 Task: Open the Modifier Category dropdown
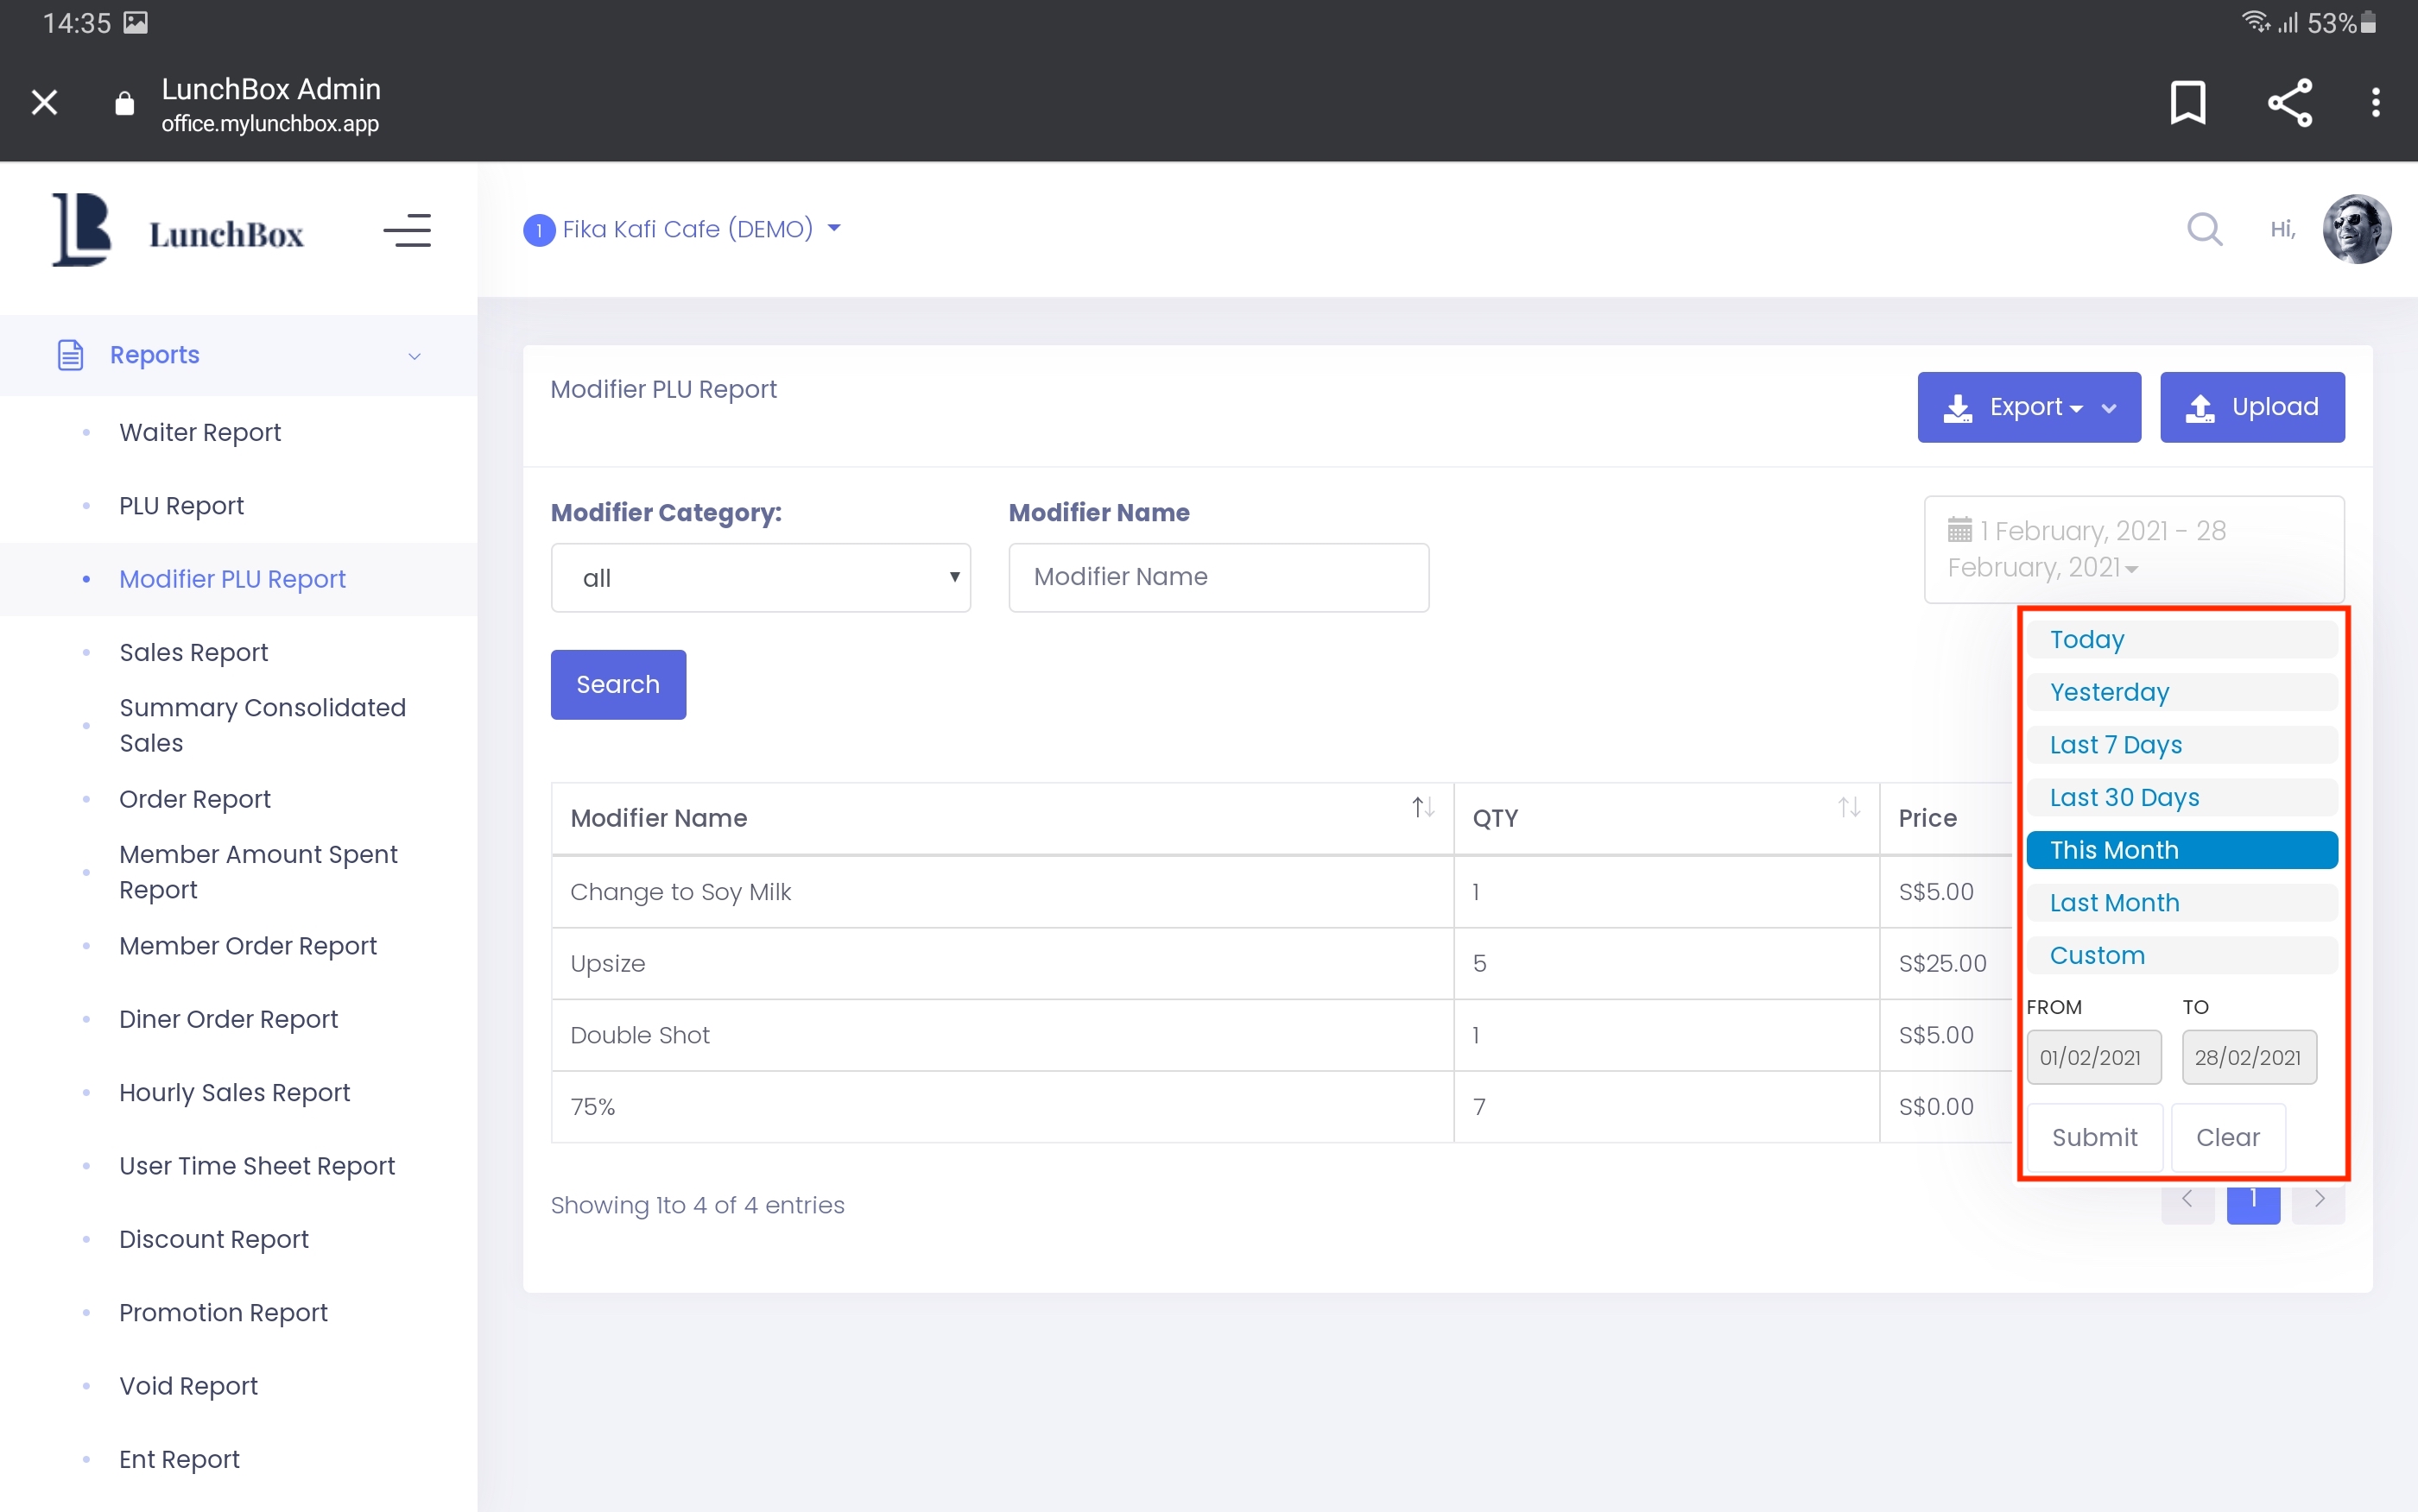(x=760, y=578)
